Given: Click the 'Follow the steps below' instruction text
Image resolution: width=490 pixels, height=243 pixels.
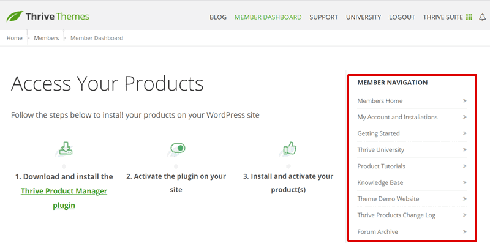Looking at the screenshot, I should pyautogui.click(x=135, y=115).
